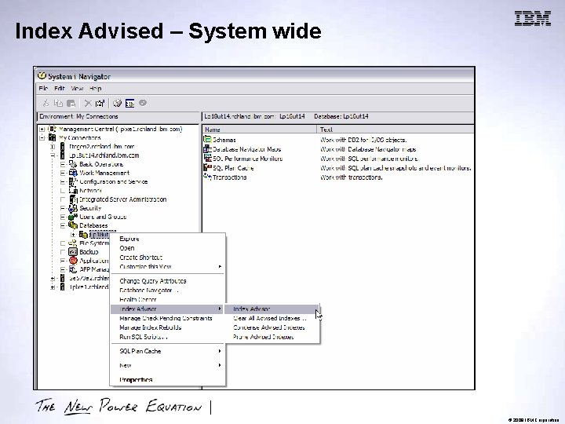The image size is (565, 424).
Task: Select Manage Index Rebuilds
Action: 168,327
